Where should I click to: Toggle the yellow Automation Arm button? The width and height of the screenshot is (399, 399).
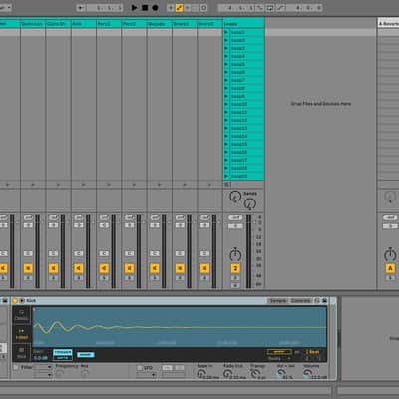(x=179, y=8)
